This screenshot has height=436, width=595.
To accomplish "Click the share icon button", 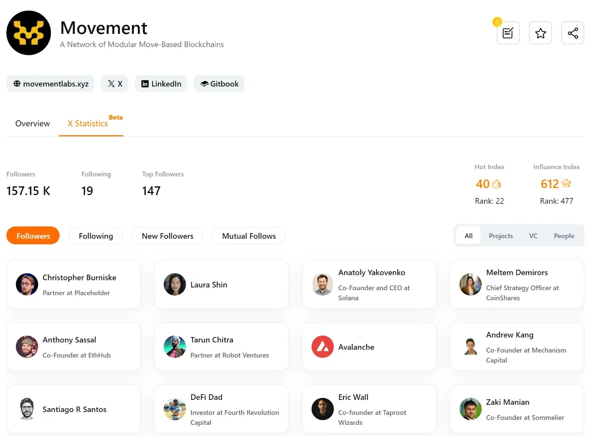I will tap(573, 33).
